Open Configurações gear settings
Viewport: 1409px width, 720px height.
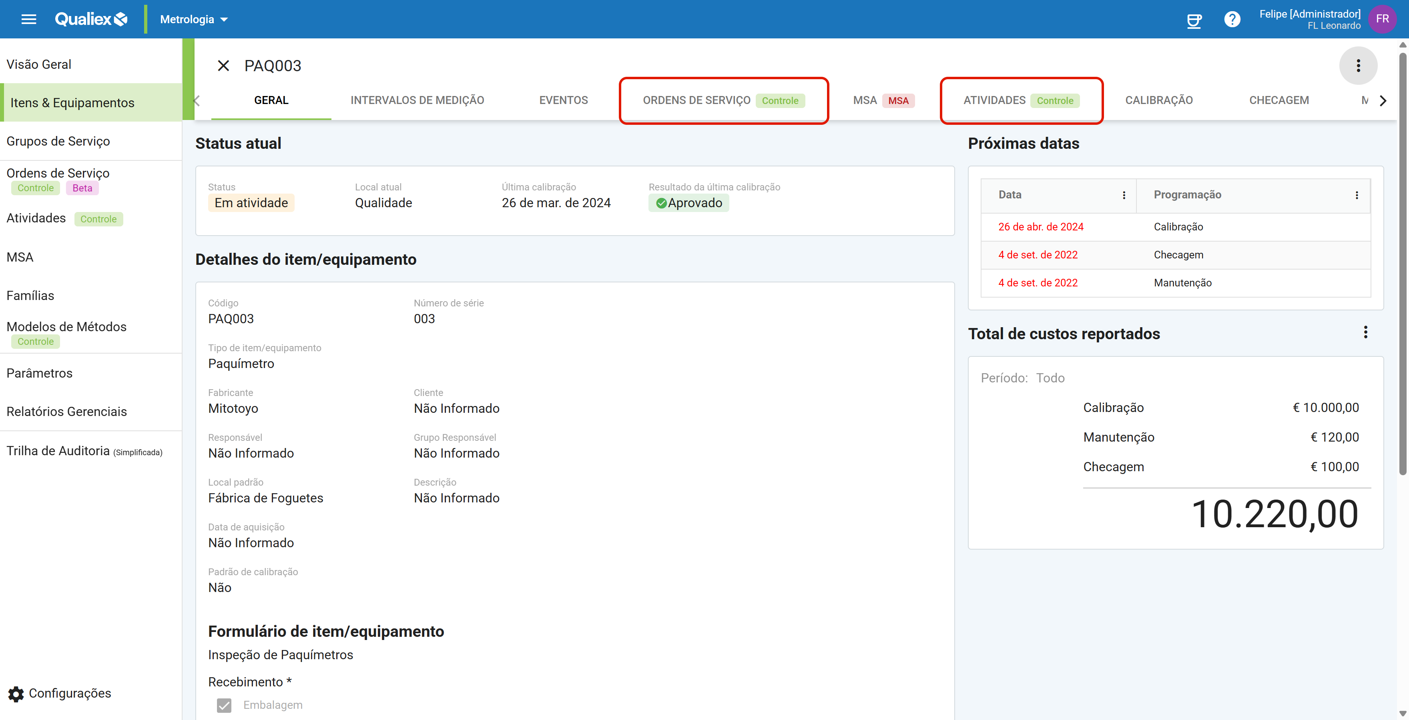[x=60, y=693]
